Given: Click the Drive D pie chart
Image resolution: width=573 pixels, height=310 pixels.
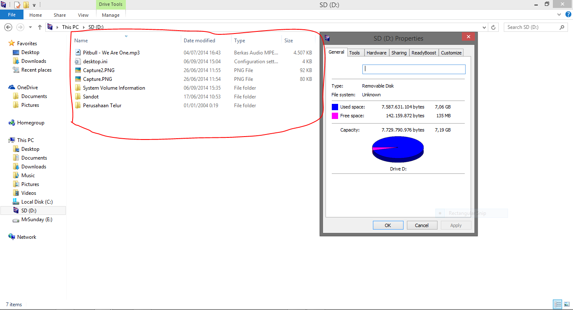Looking at the screenshot, I should click(398, 150).
